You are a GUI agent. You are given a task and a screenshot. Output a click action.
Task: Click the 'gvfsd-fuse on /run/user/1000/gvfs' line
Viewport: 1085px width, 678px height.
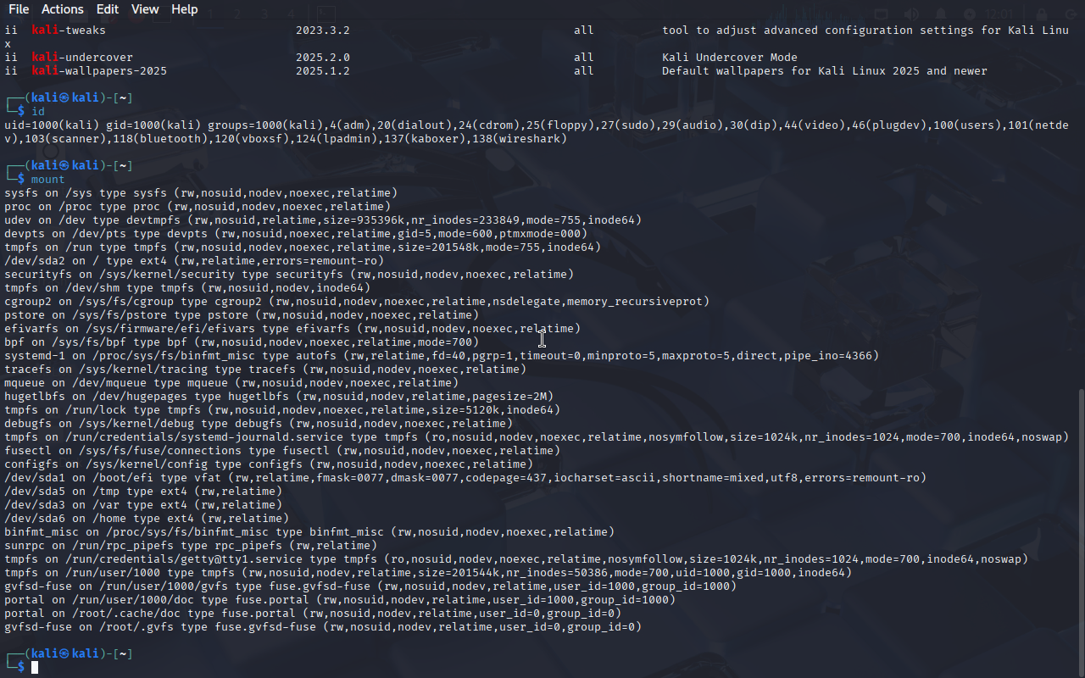pyautogui.click(x=370, y=586)
